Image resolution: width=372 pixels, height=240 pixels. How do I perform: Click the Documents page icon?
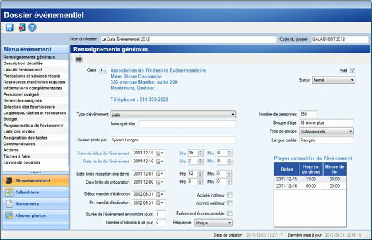click(x=9, y=204)
